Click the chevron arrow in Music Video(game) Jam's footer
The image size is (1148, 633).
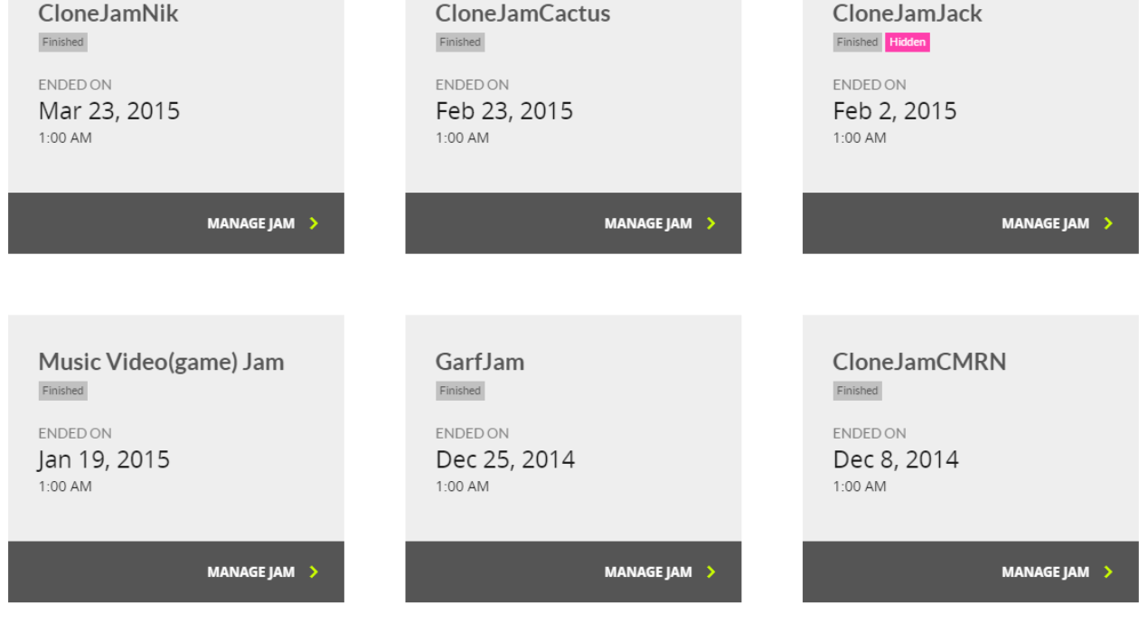314,572
